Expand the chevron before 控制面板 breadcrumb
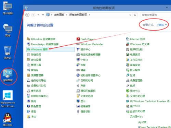171x128 pixels. pyautogui.click(x=52, y=15)
